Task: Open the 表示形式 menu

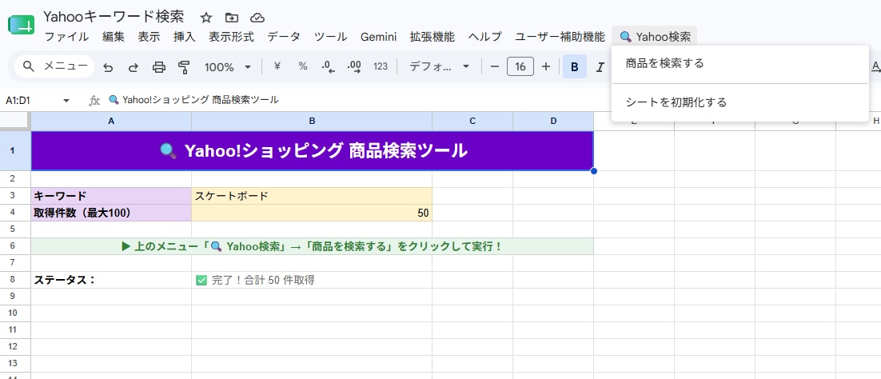Action: point(232,37)
